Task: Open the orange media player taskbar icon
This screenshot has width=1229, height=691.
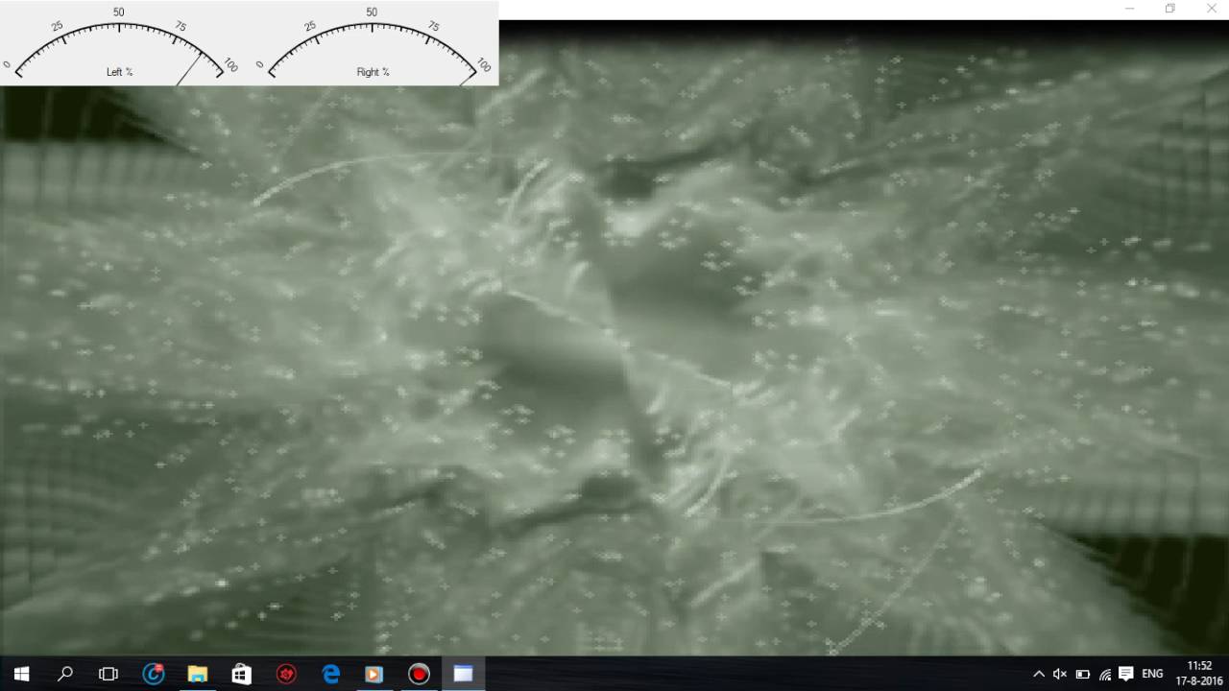Action: (374, 674)
